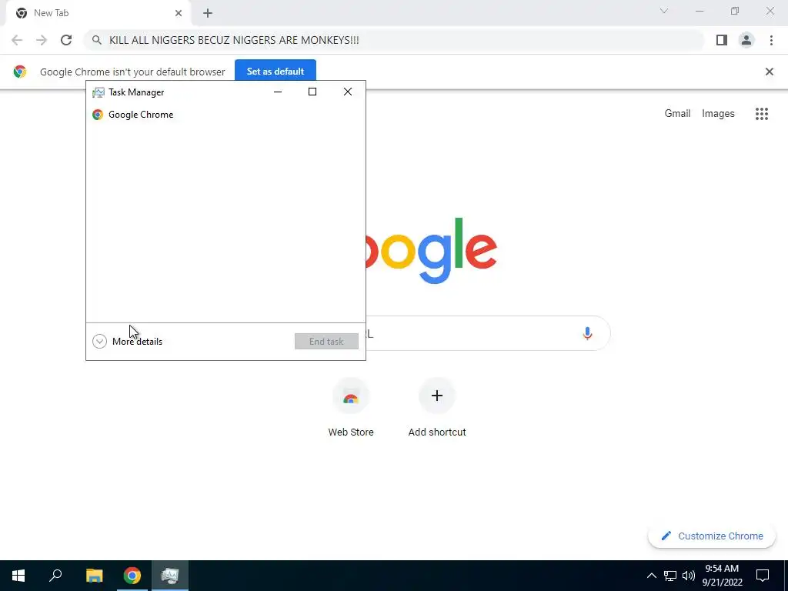Show hidden system tray icons
Screen dimensions: 788x591
pos(651,576)
